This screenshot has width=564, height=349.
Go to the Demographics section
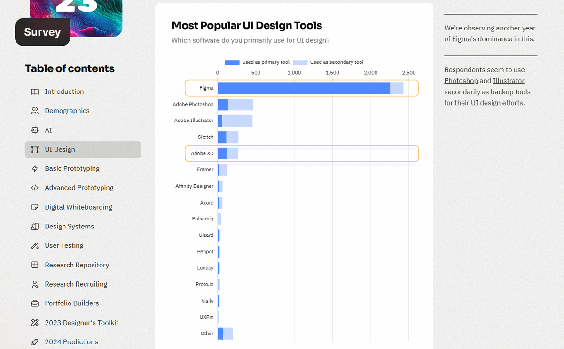pos(83,111)
